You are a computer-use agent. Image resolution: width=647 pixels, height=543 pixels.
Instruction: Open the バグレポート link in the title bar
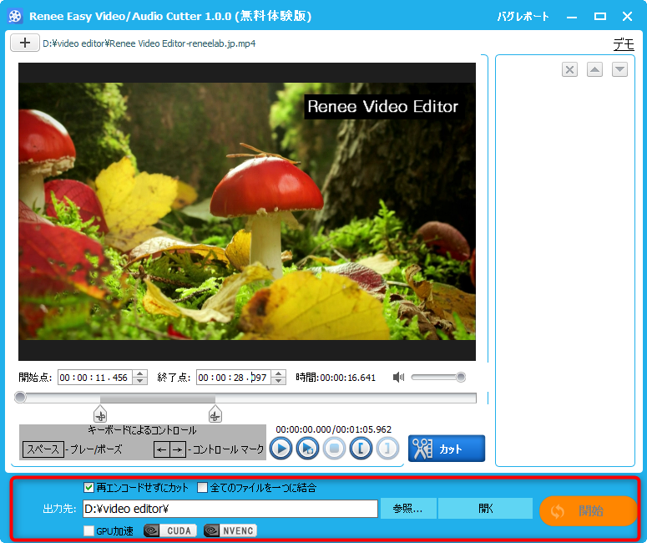click(523, 17)
